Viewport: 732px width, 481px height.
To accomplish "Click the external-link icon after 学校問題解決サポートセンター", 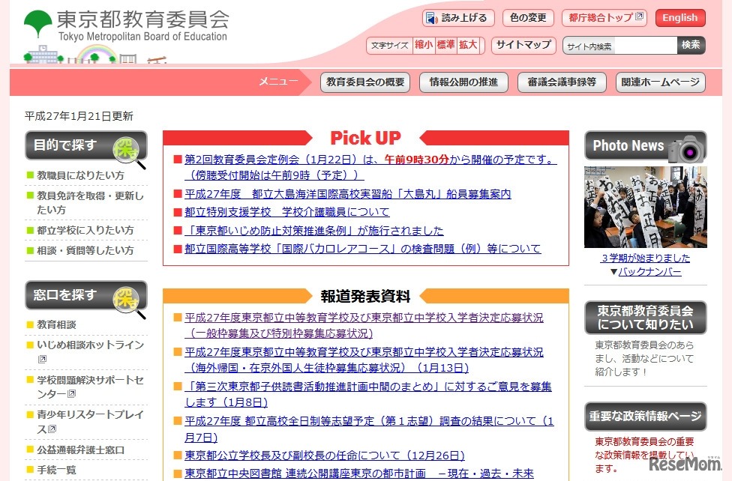I will pos(71,394).
